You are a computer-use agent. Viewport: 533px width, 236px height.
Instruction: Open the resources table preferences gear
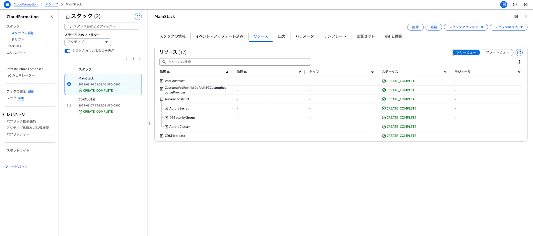(x=519, y=62)
